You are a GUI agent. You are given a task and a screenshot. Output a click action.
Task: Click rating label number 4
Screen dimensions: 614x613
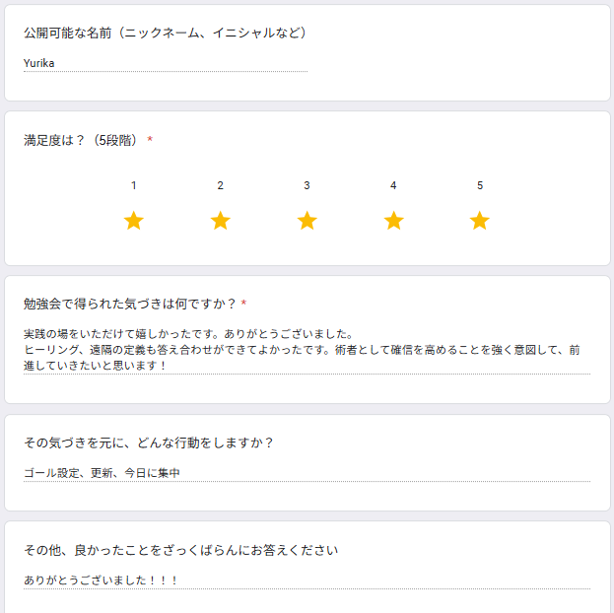pos(393,185)
